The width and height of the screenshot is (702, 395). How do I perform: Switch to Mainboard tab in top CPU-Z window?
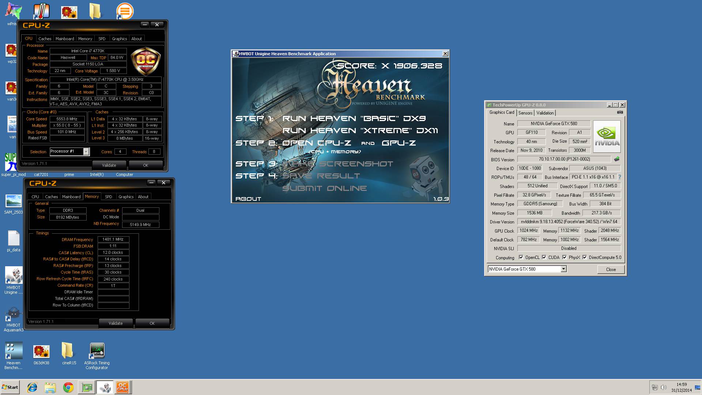[65, 39]
